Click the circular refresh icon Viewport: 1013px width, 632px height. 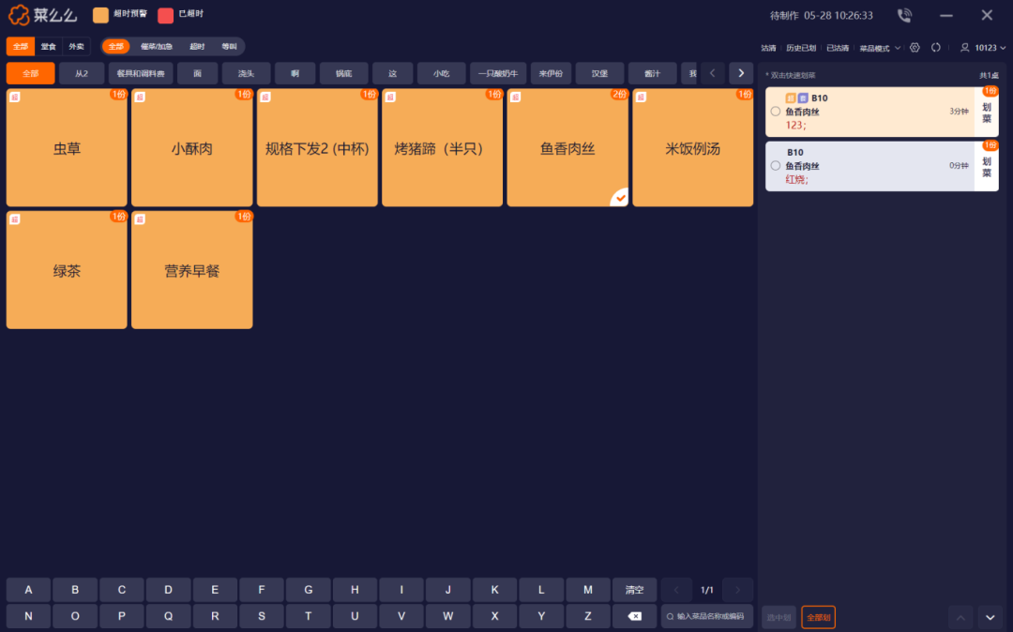935,47
